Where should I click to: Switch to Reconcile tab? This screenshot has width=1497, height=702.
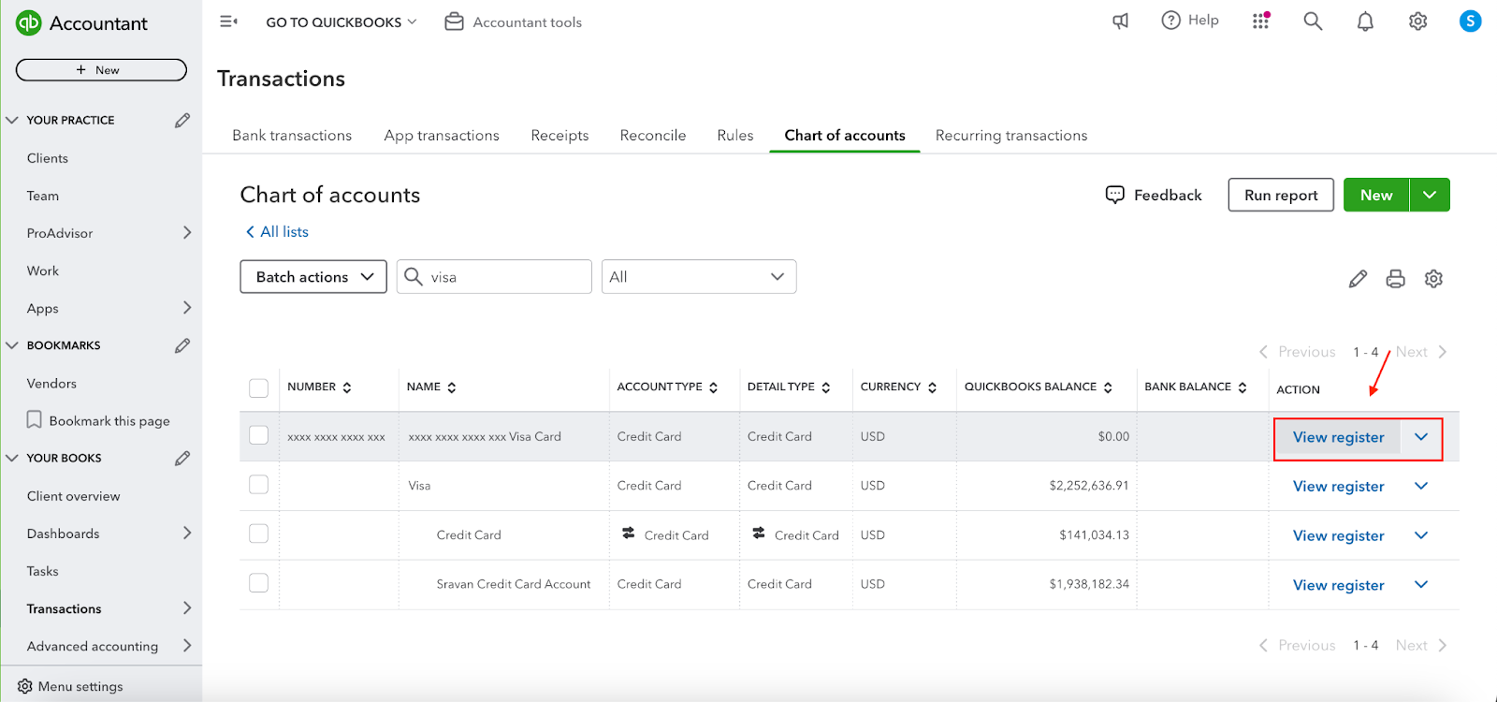tap(653, 135)
